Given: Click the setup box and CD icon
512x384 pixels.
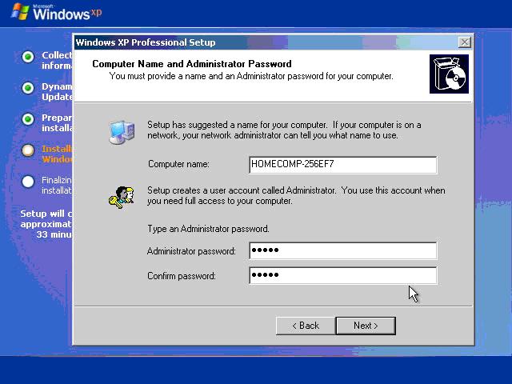Looking at the screenshot, I should click(449, 74).
